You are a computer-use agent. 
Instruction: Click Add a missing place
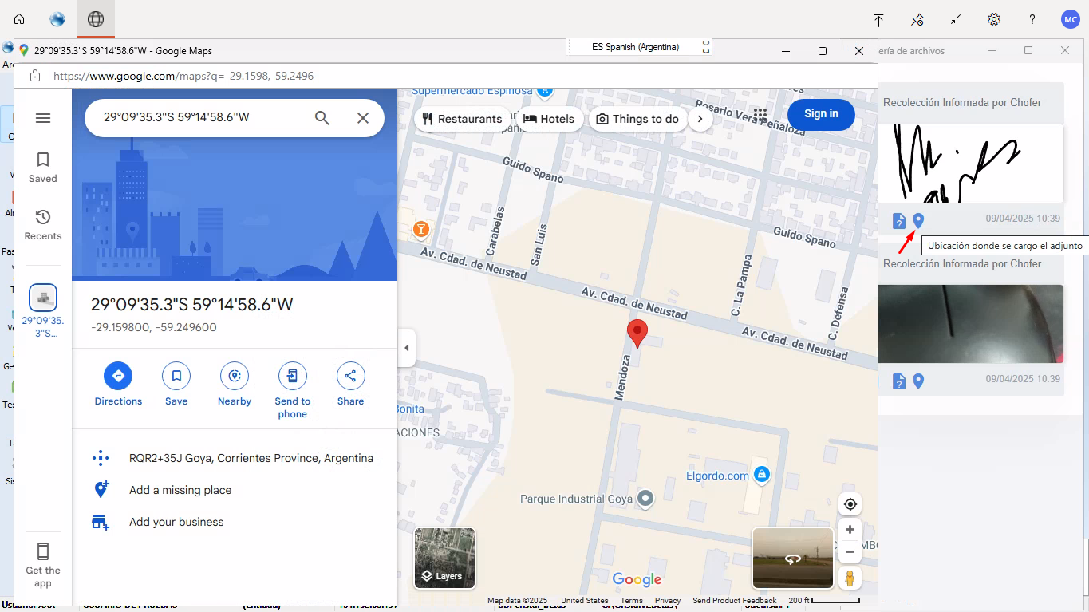[235, 490]
